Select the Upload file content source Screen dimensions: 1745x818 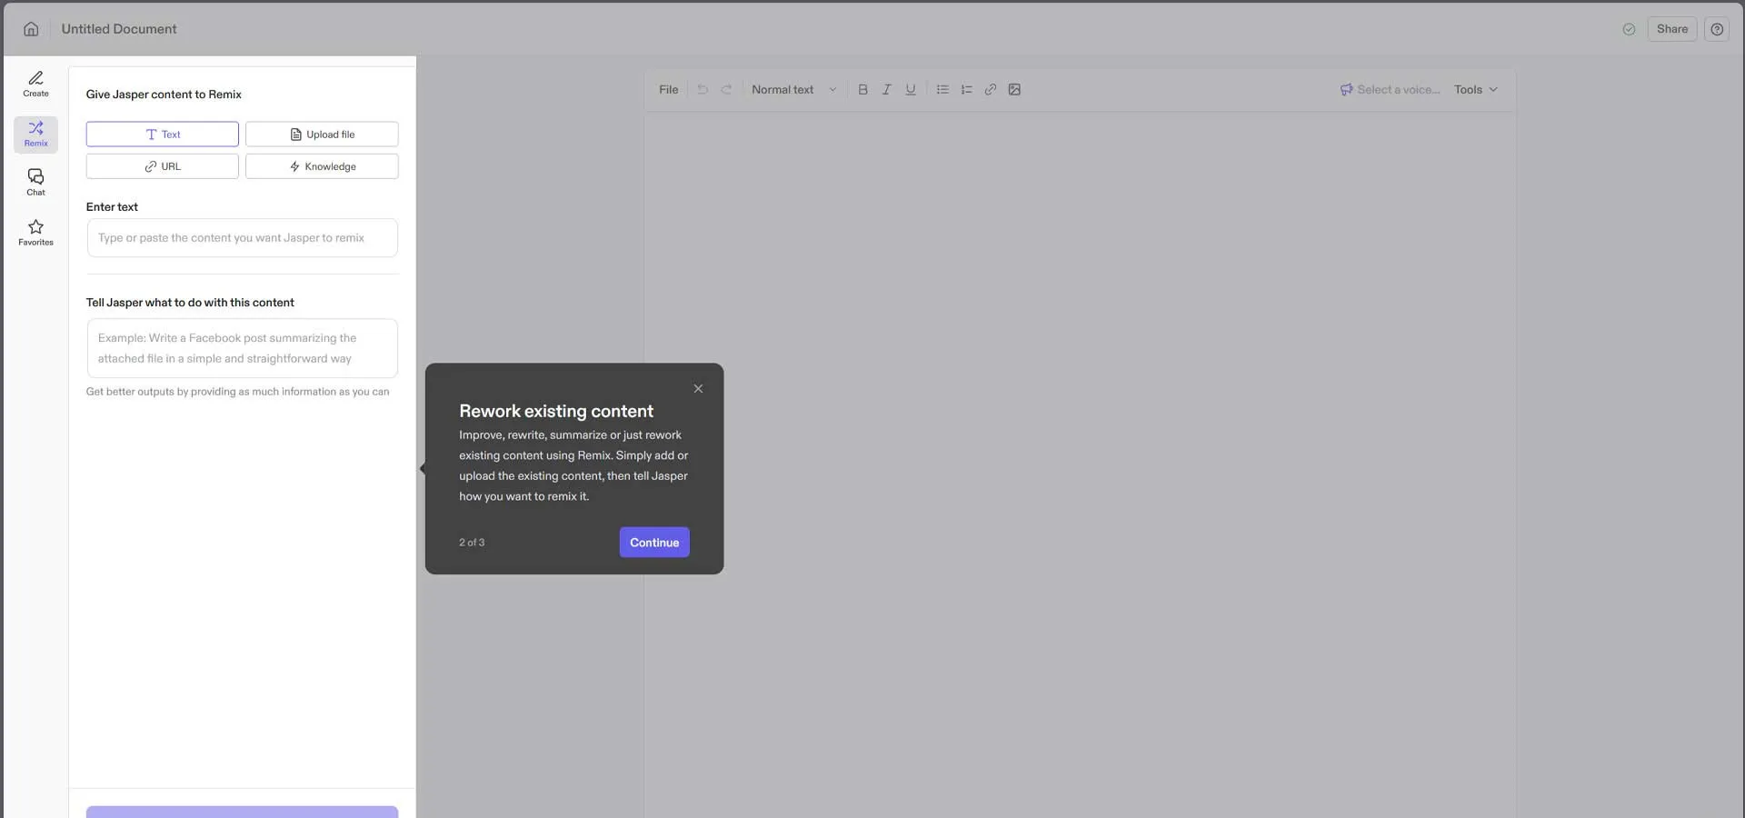[x=322, y=134]
